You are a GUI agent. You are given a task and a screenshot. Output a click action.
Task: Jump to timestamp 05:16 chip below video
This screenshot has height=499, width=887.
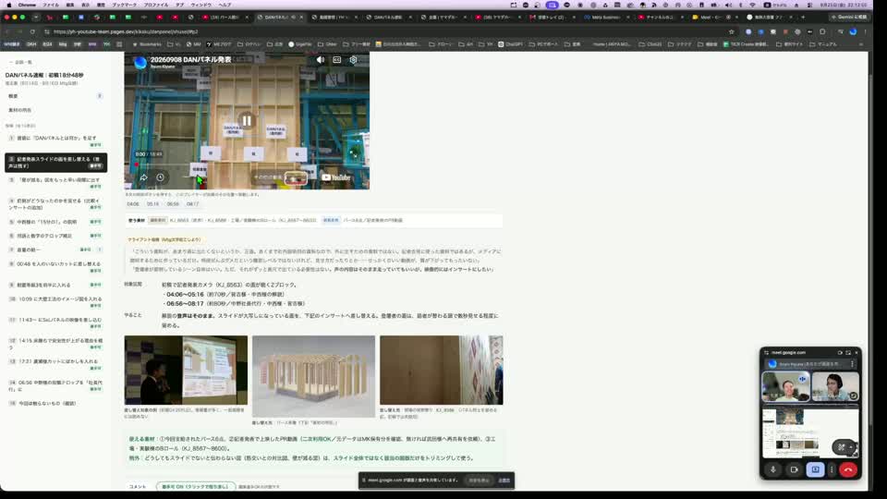point(152,204)
